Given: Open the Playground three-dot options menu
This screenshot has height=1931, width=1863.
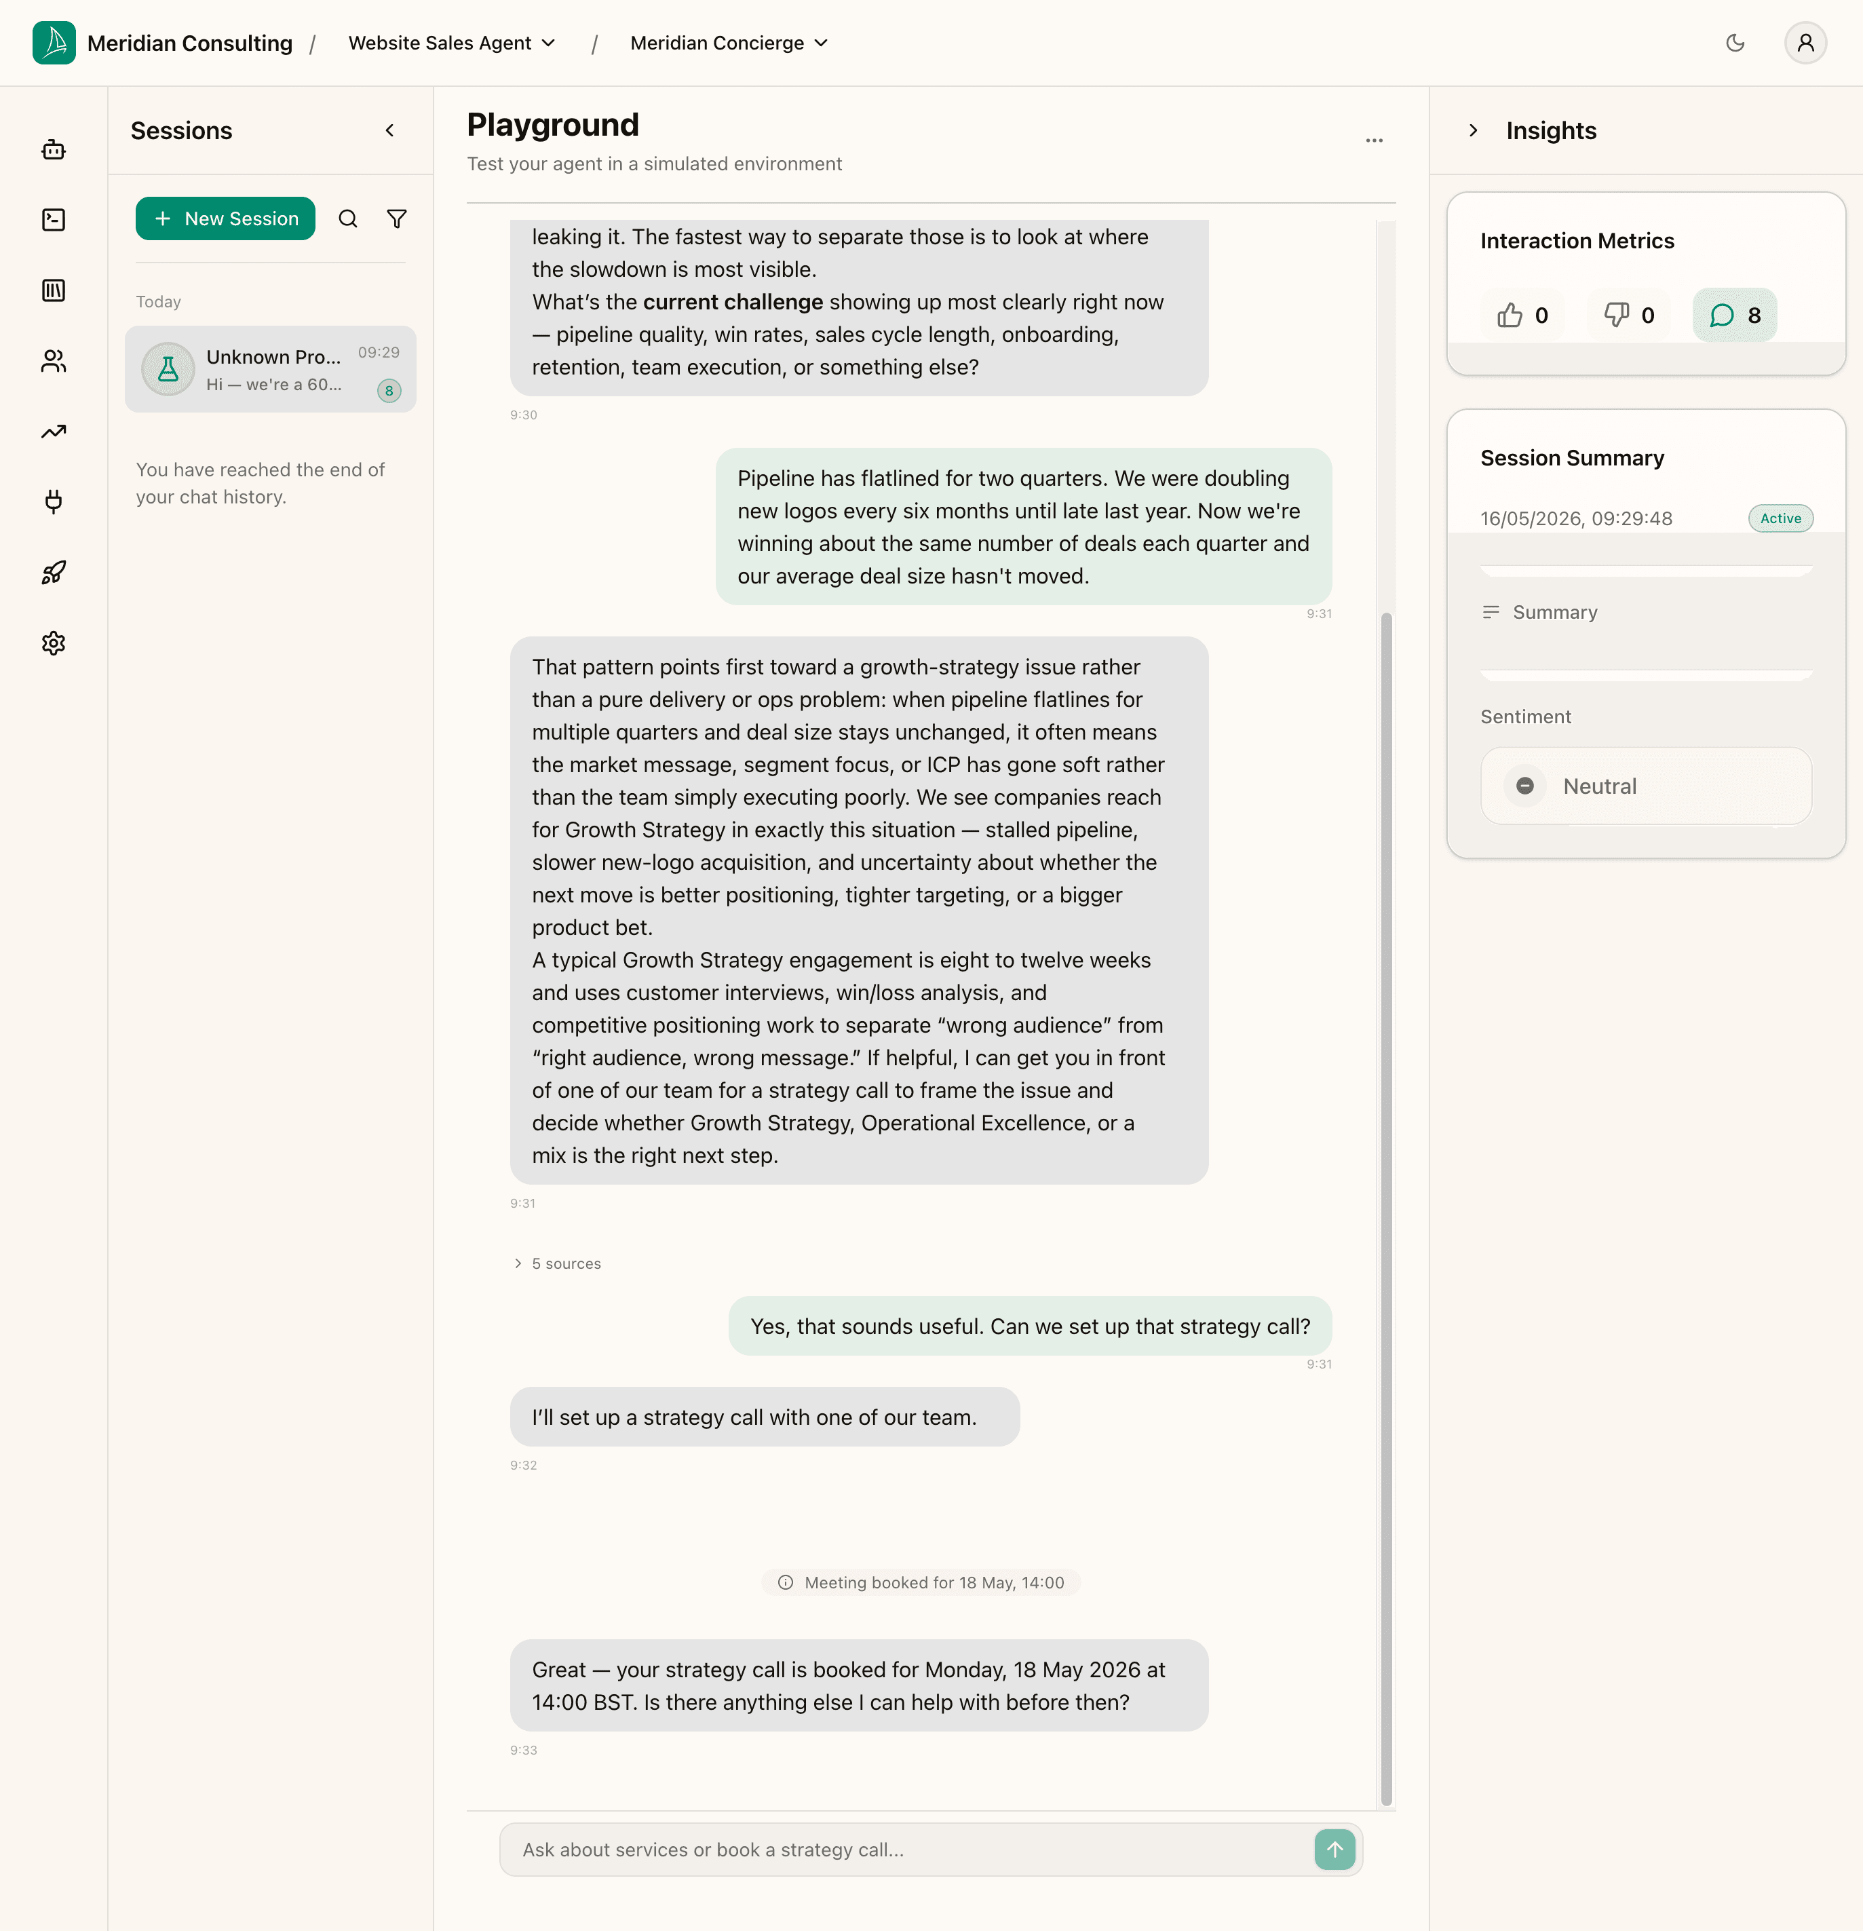Looking at the screenshot, I should pos(1375,141).
